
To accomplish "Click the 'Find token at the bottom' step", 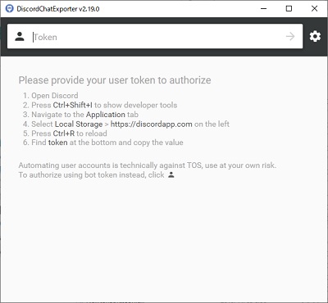I will [x=103, y=142].
